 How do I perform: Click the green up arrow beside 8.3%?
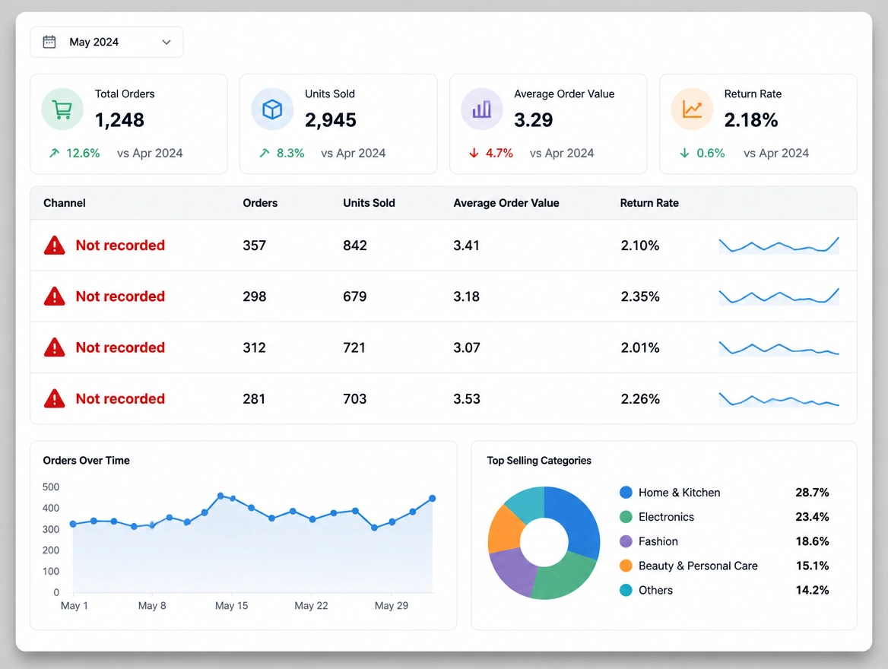(x=265, y=153)
